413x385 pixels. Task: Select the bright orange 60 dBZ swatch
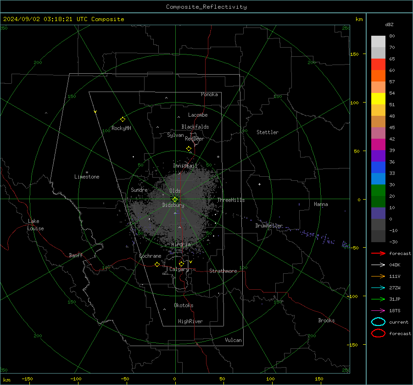[378, 76]
